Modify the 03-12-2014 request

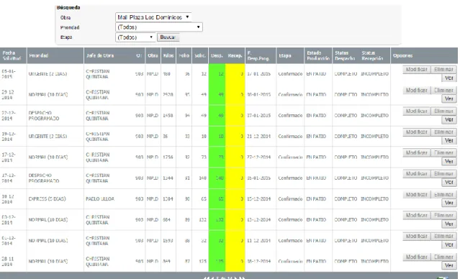point(416,215)
